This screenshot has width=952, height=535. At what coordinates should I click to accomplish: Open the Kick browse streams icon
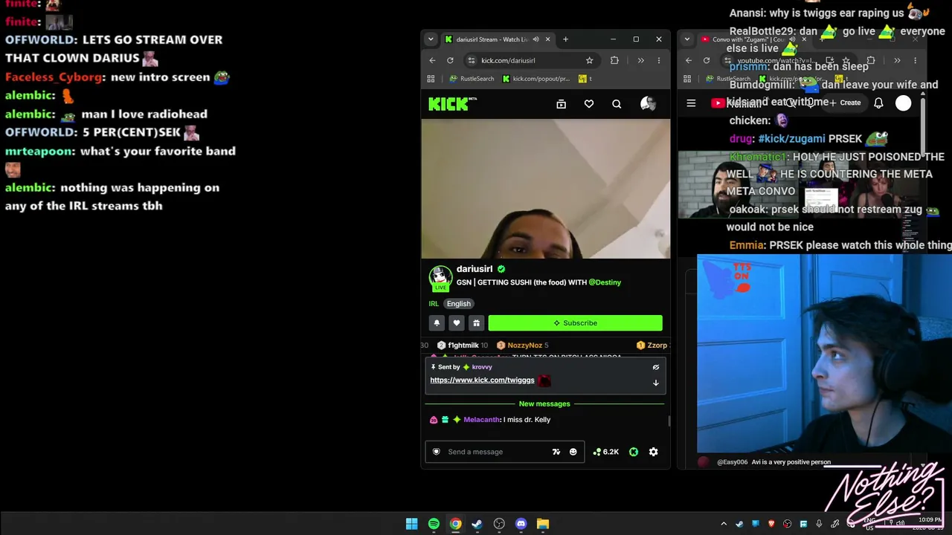[x=562, y=104]
